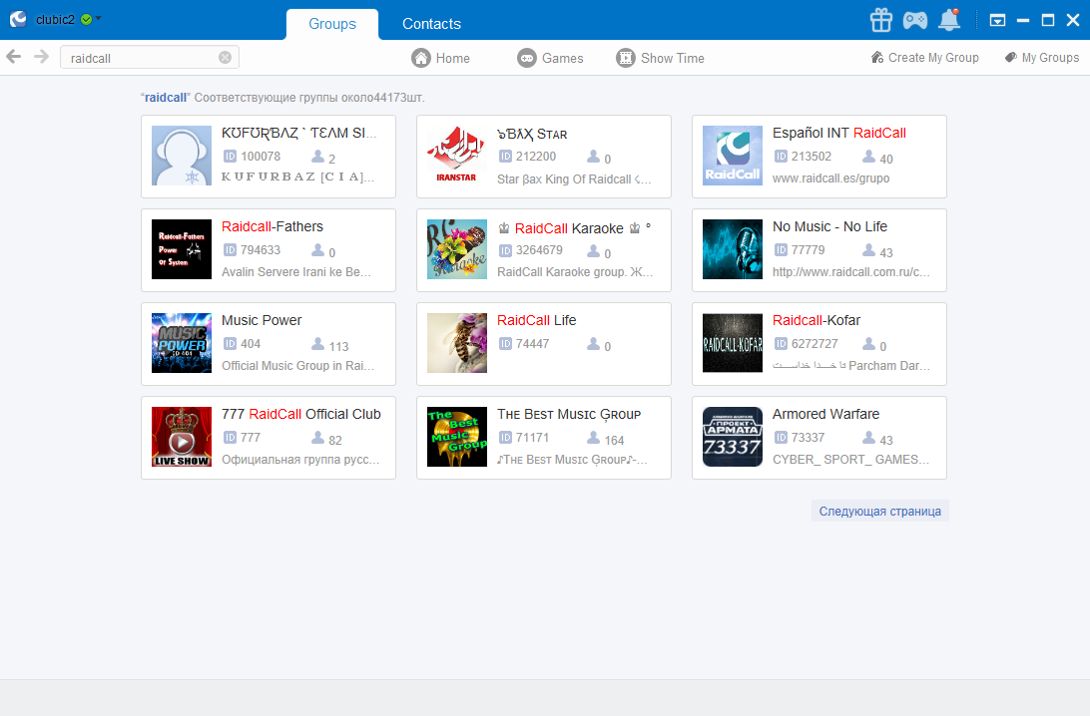The image size is (1090, 716).
Task: Open the clubic2 status dropdown arrow
Action: (99, 18)
